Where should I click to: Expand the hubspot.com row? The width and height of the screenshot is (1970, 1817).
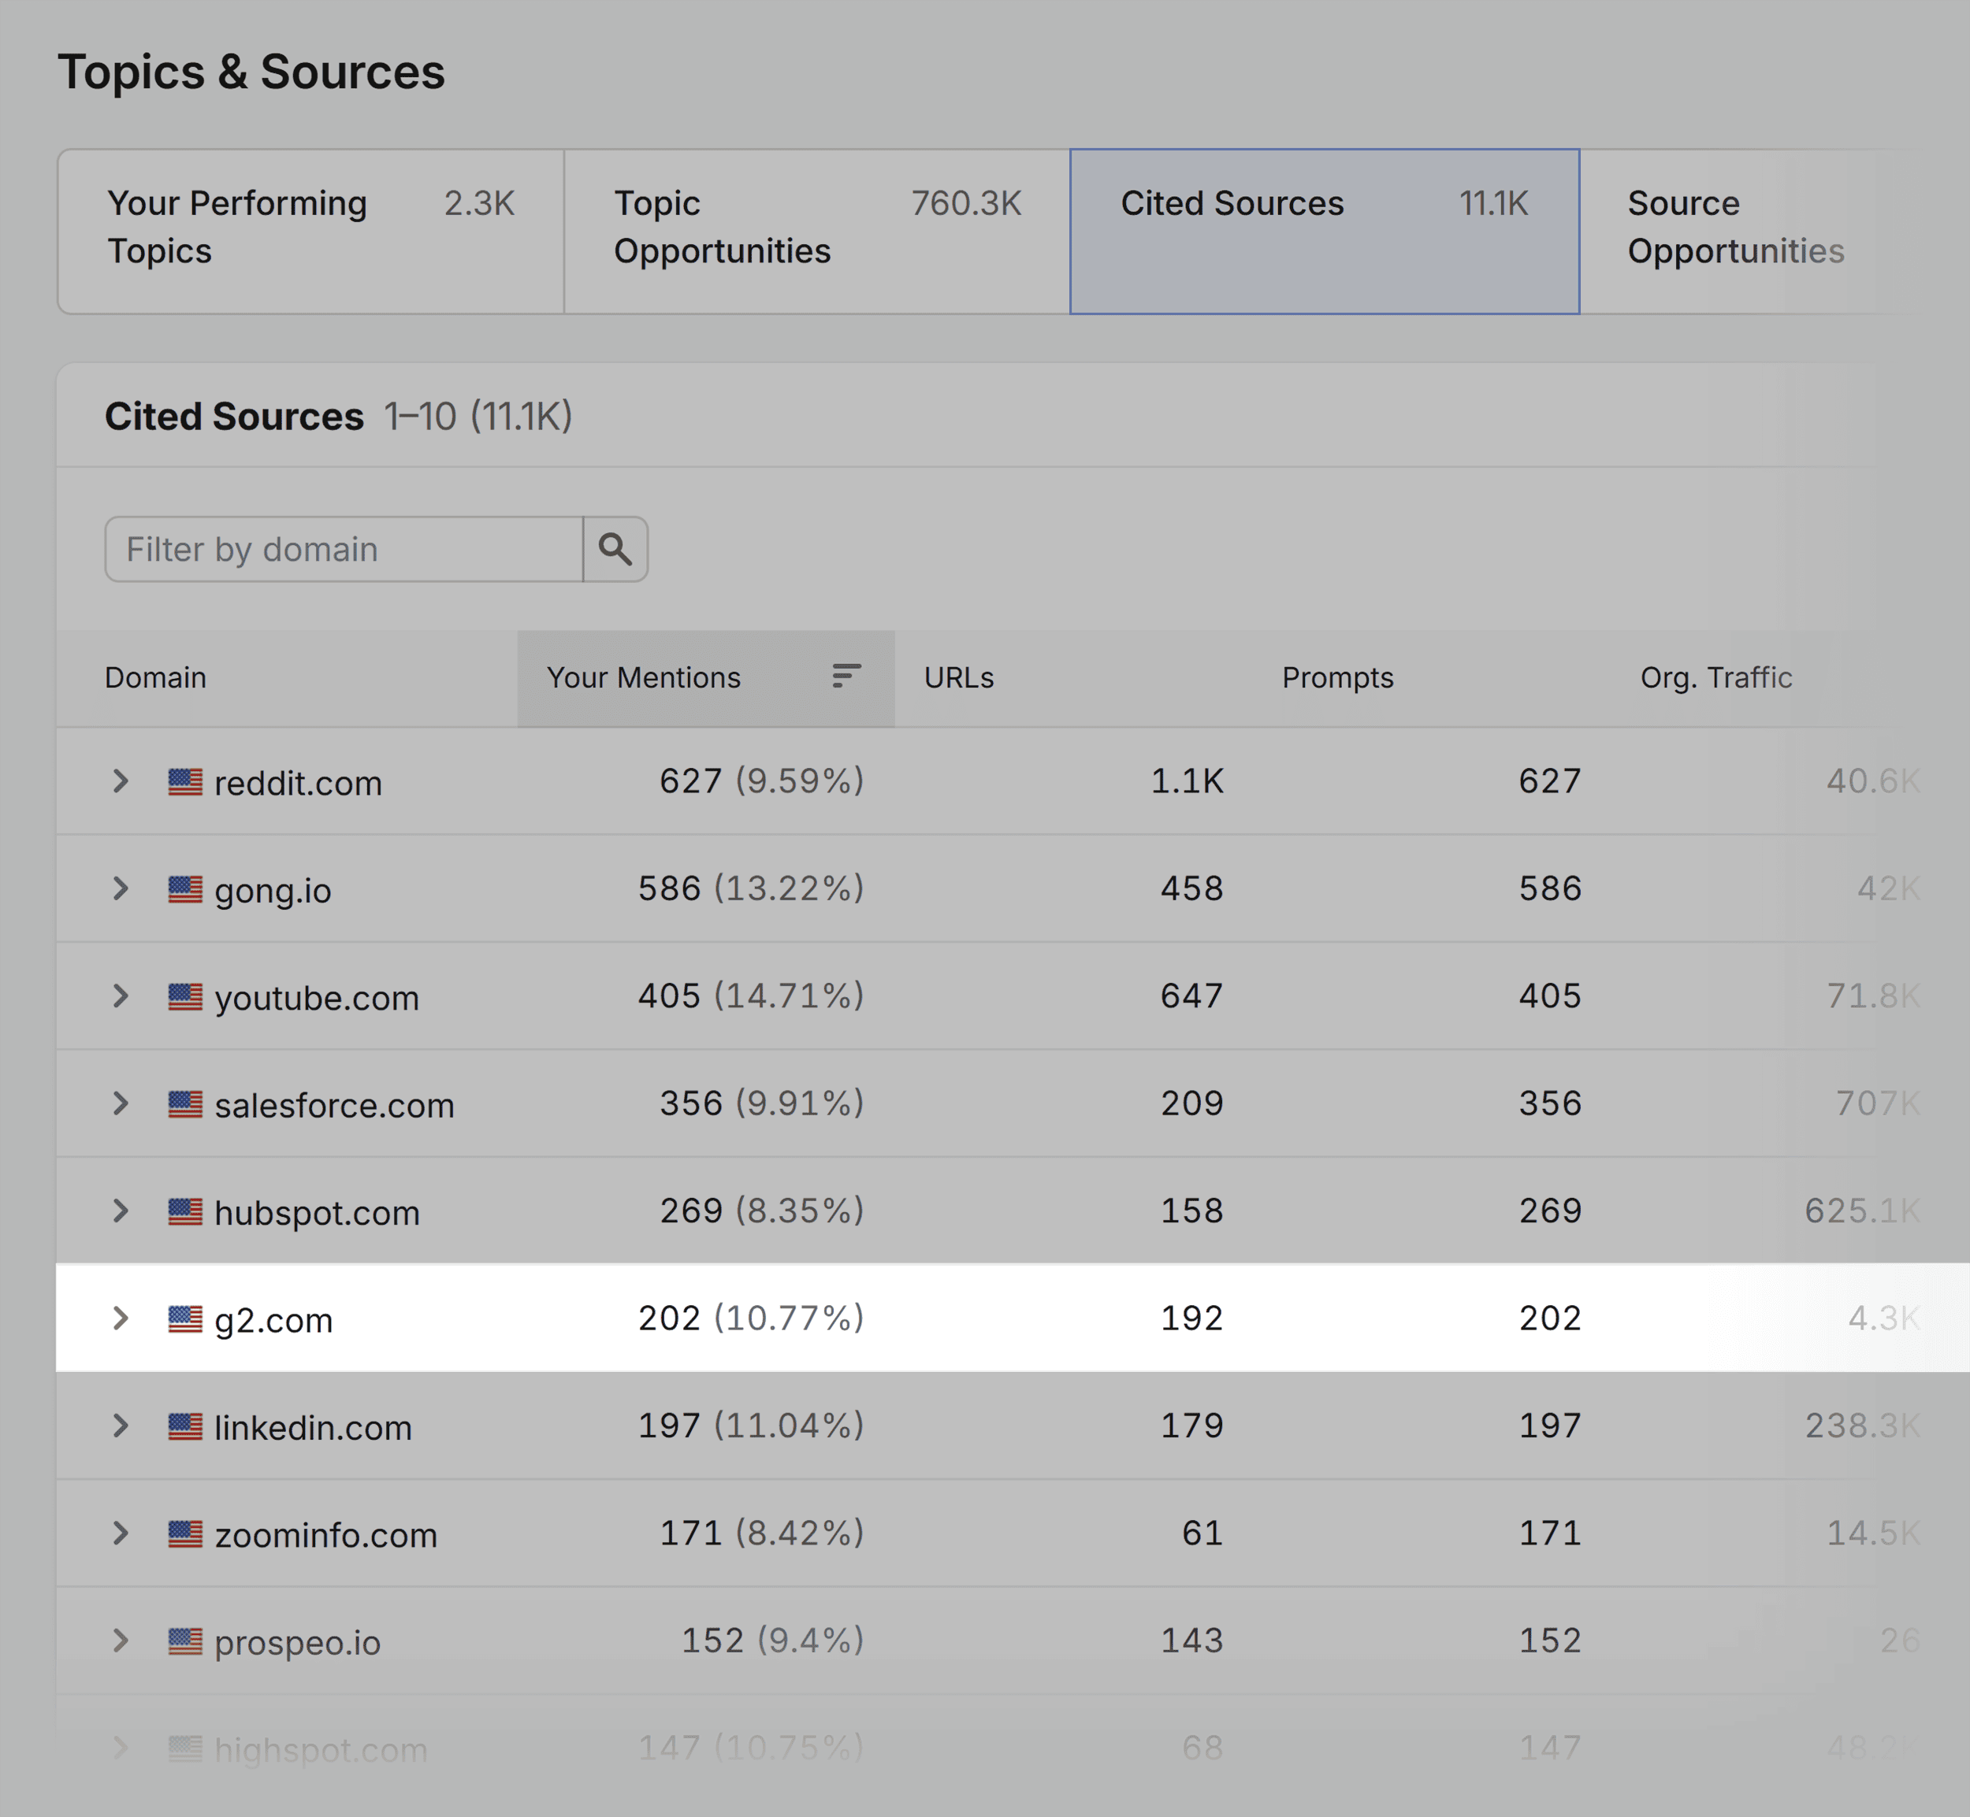point(120,1211)
